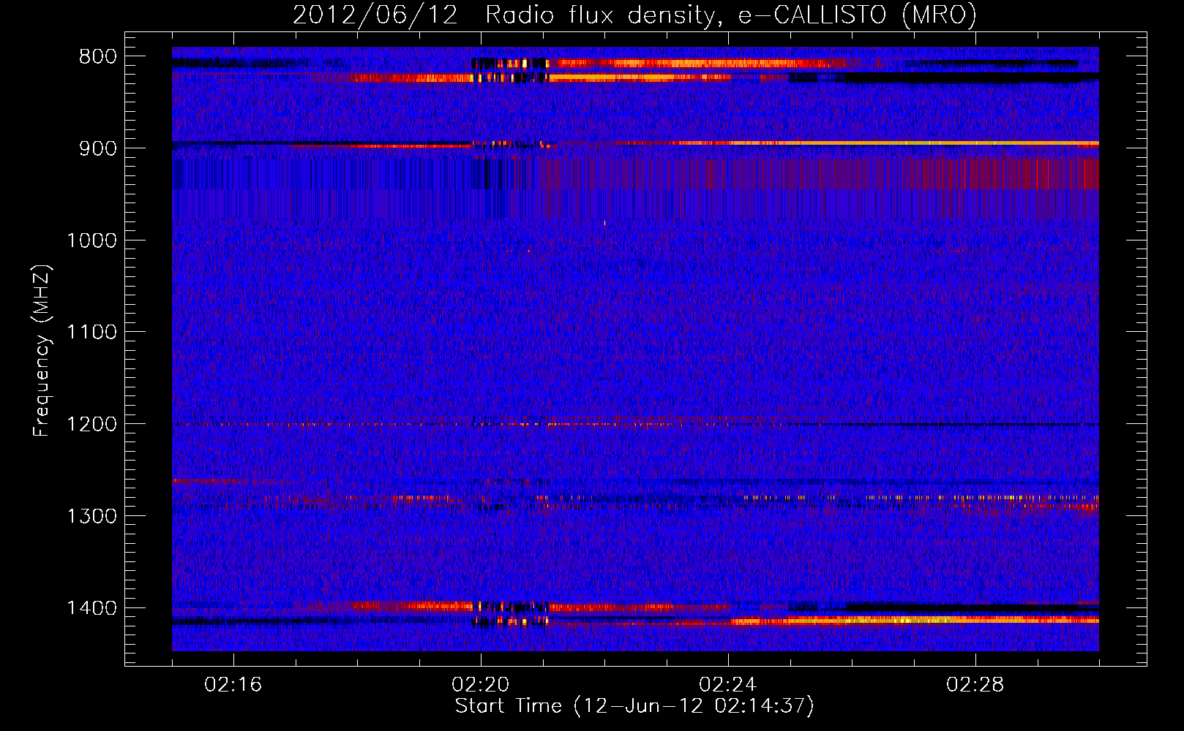Image resolution: width=1184 pixels, height=731 pixels.
Task: Click the 02:24 time tick label
Action: click(728, 685)
